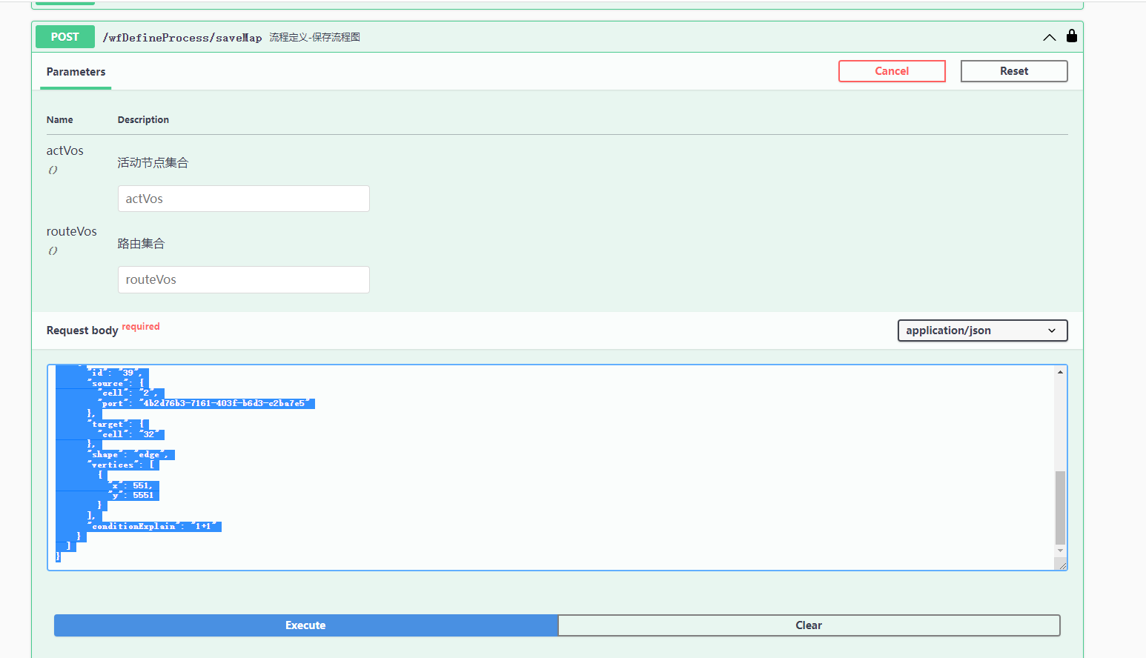Screen dimensions: 1146x658
Task: Select the Parameters tab
Action: [x=76, y=72]
